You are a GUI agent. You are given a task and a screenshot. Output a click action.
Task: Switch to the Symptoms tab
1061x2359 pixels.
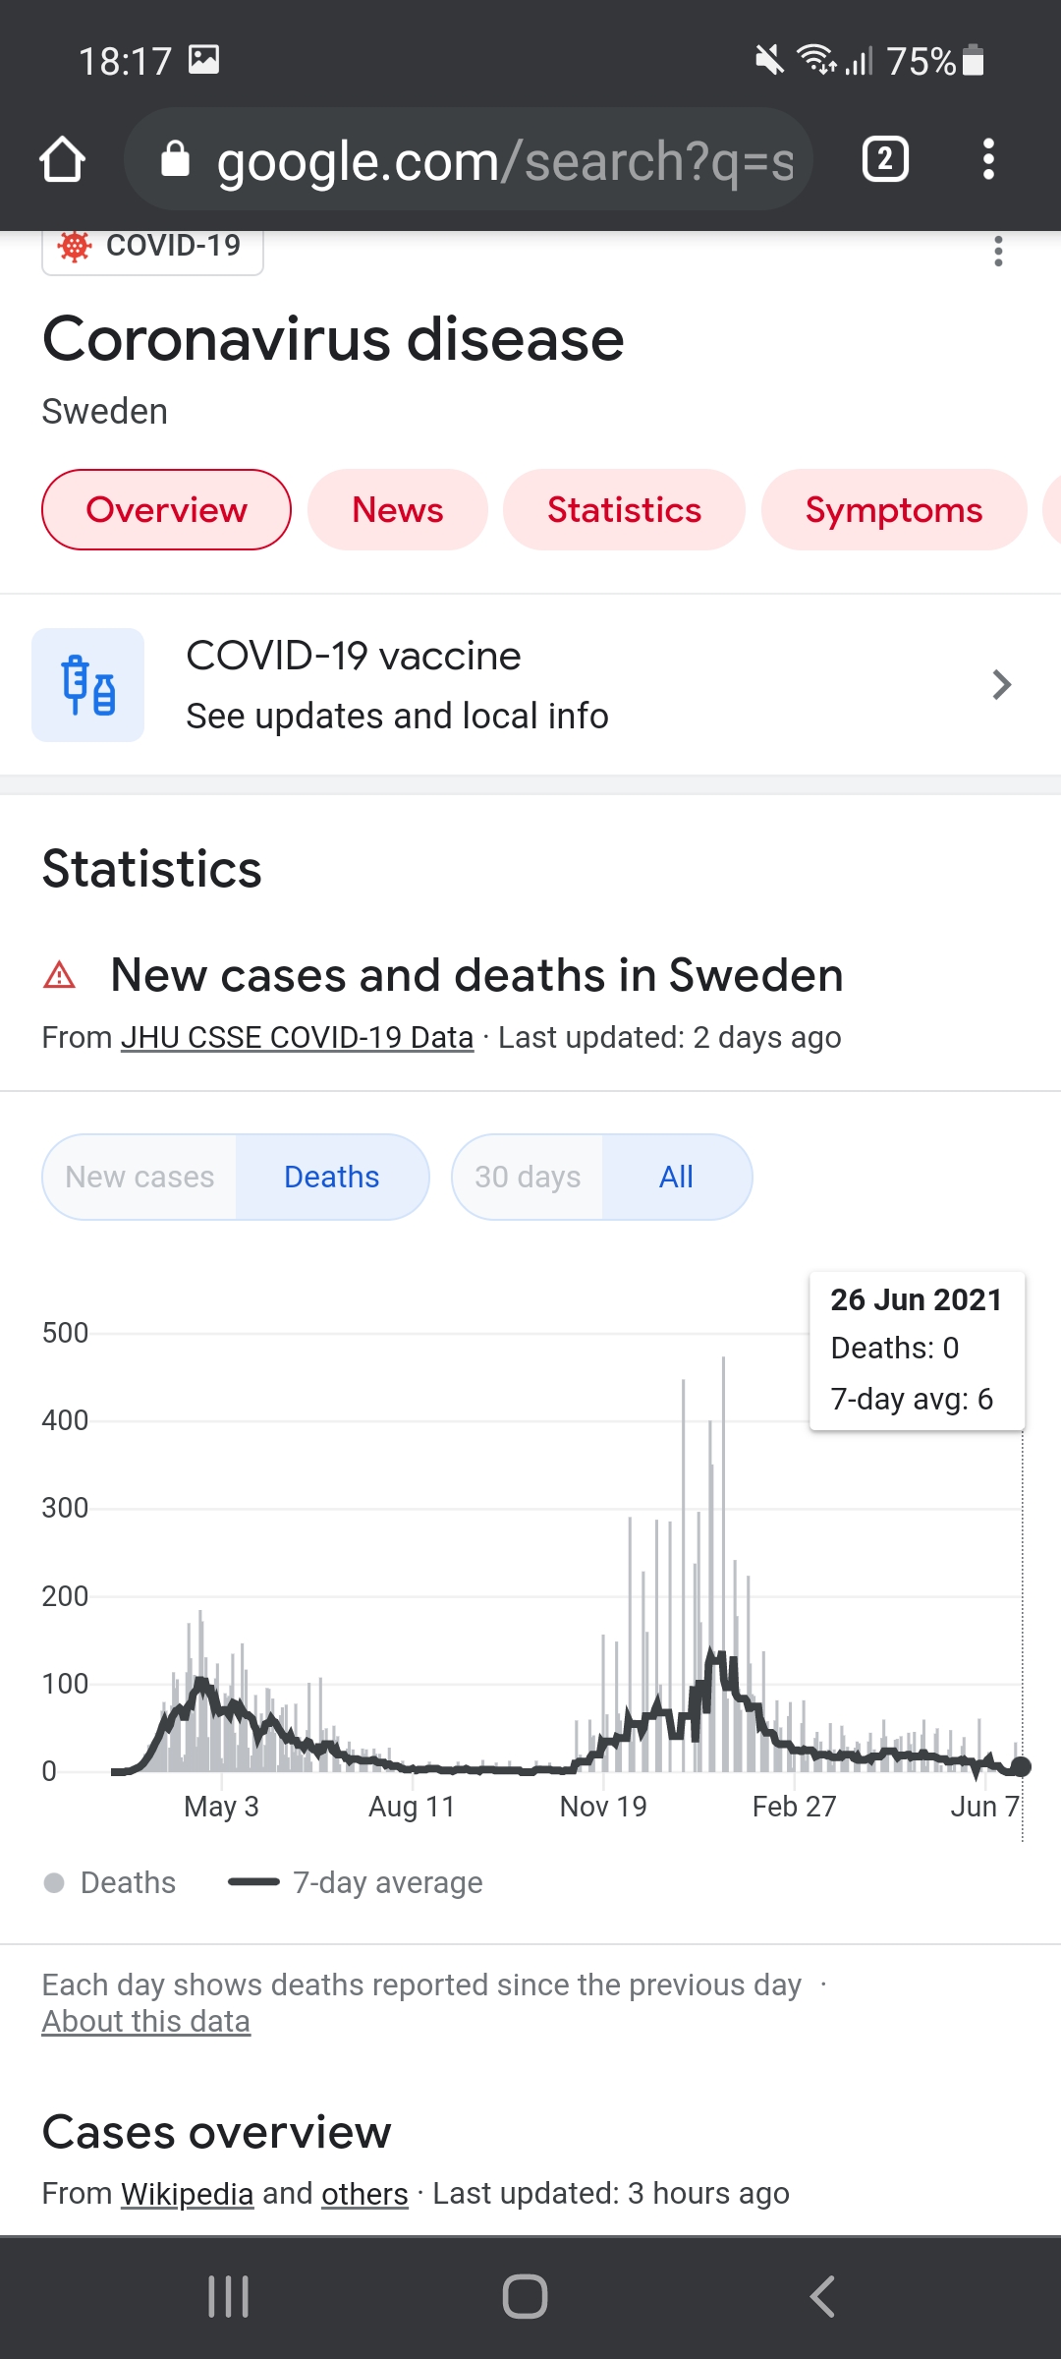pos(894,509)
